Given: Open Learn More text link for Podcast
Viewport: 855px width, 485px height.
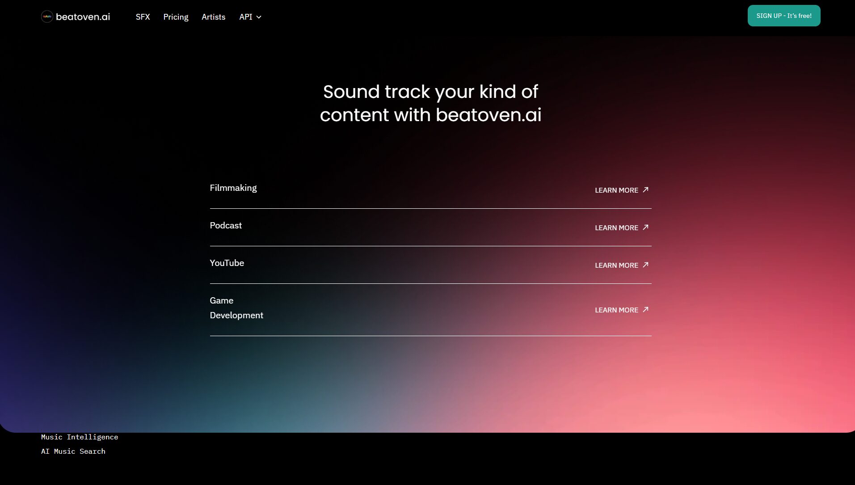Looking at the screenshot, I should pyautogui.click(x=616, y=228).
